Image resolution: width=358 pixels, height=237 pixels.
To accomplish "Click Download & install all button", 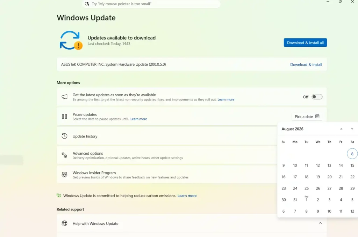I will 305,43.
